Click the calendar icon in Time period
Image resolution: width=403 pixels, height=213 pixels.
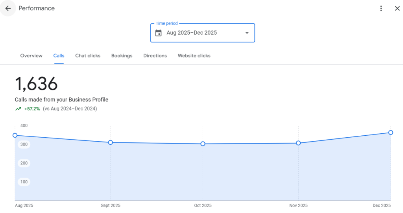coord(158,33)
